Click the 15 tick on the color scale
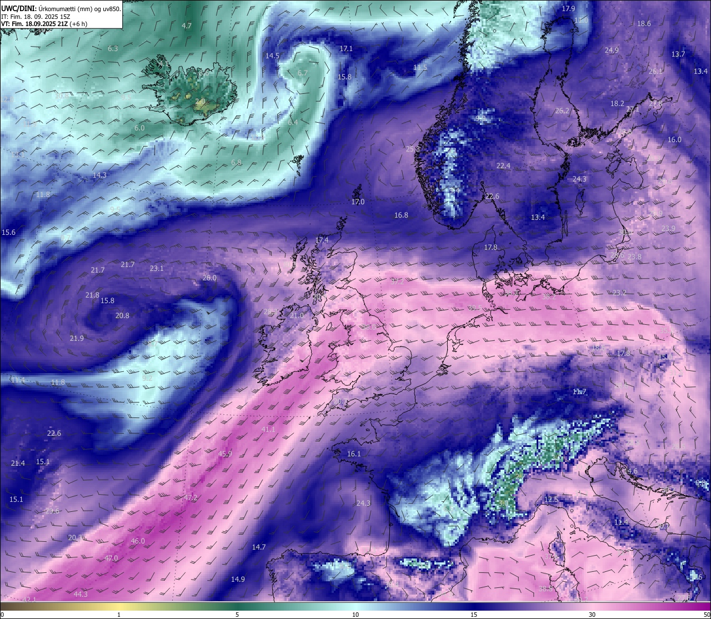The height and width of the screenshot is (619, 711). 474,615
